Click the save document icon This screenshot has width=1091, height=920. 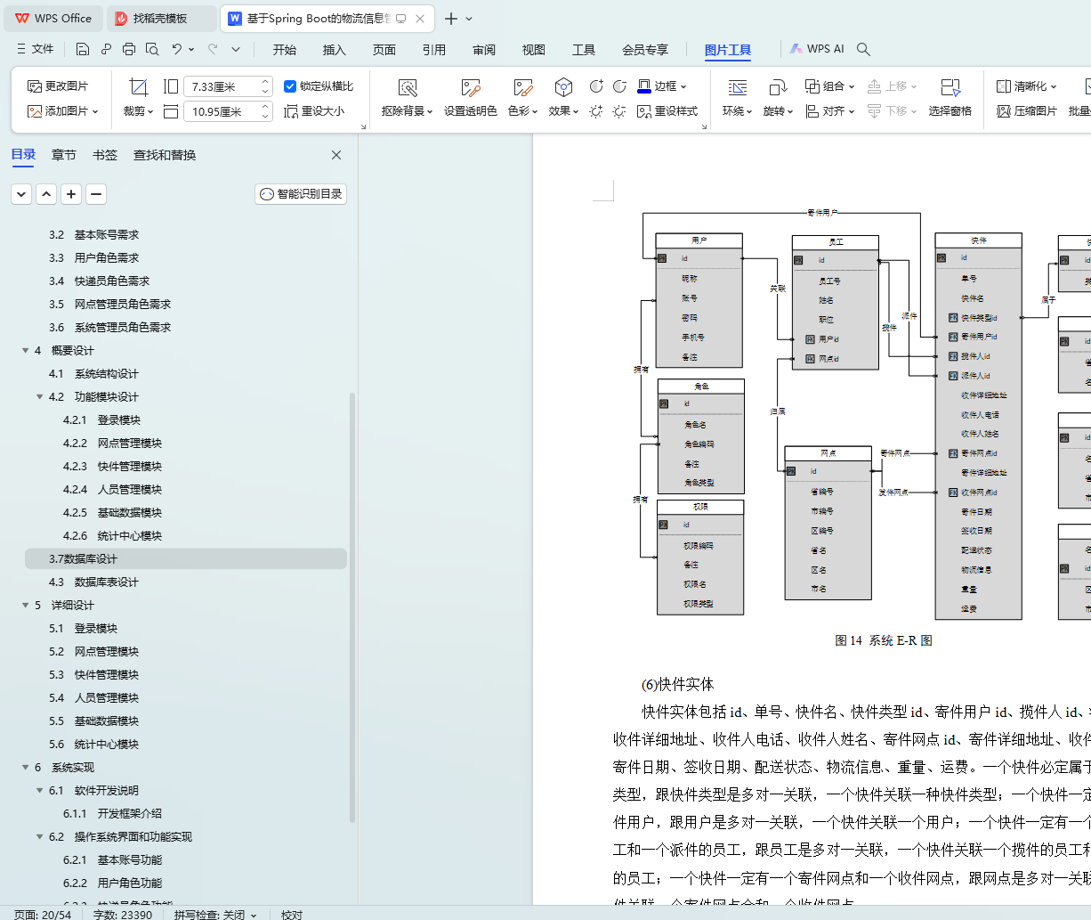pyautogui.click(x=83, y=49)
